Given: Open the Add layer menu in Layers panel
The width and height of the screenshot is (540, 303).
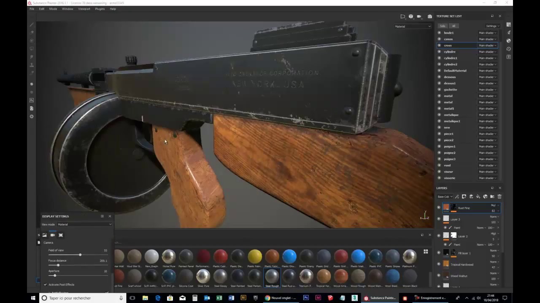Looking at the screenshot, I should click(x=471, y=197).
